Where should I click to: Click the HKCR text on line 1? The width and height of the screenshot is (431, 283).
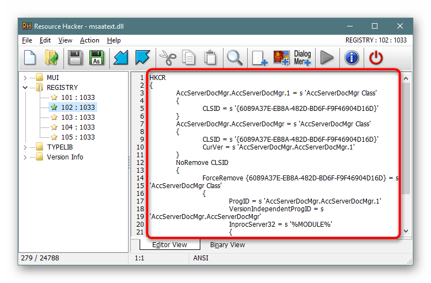(x=157, y=78)
